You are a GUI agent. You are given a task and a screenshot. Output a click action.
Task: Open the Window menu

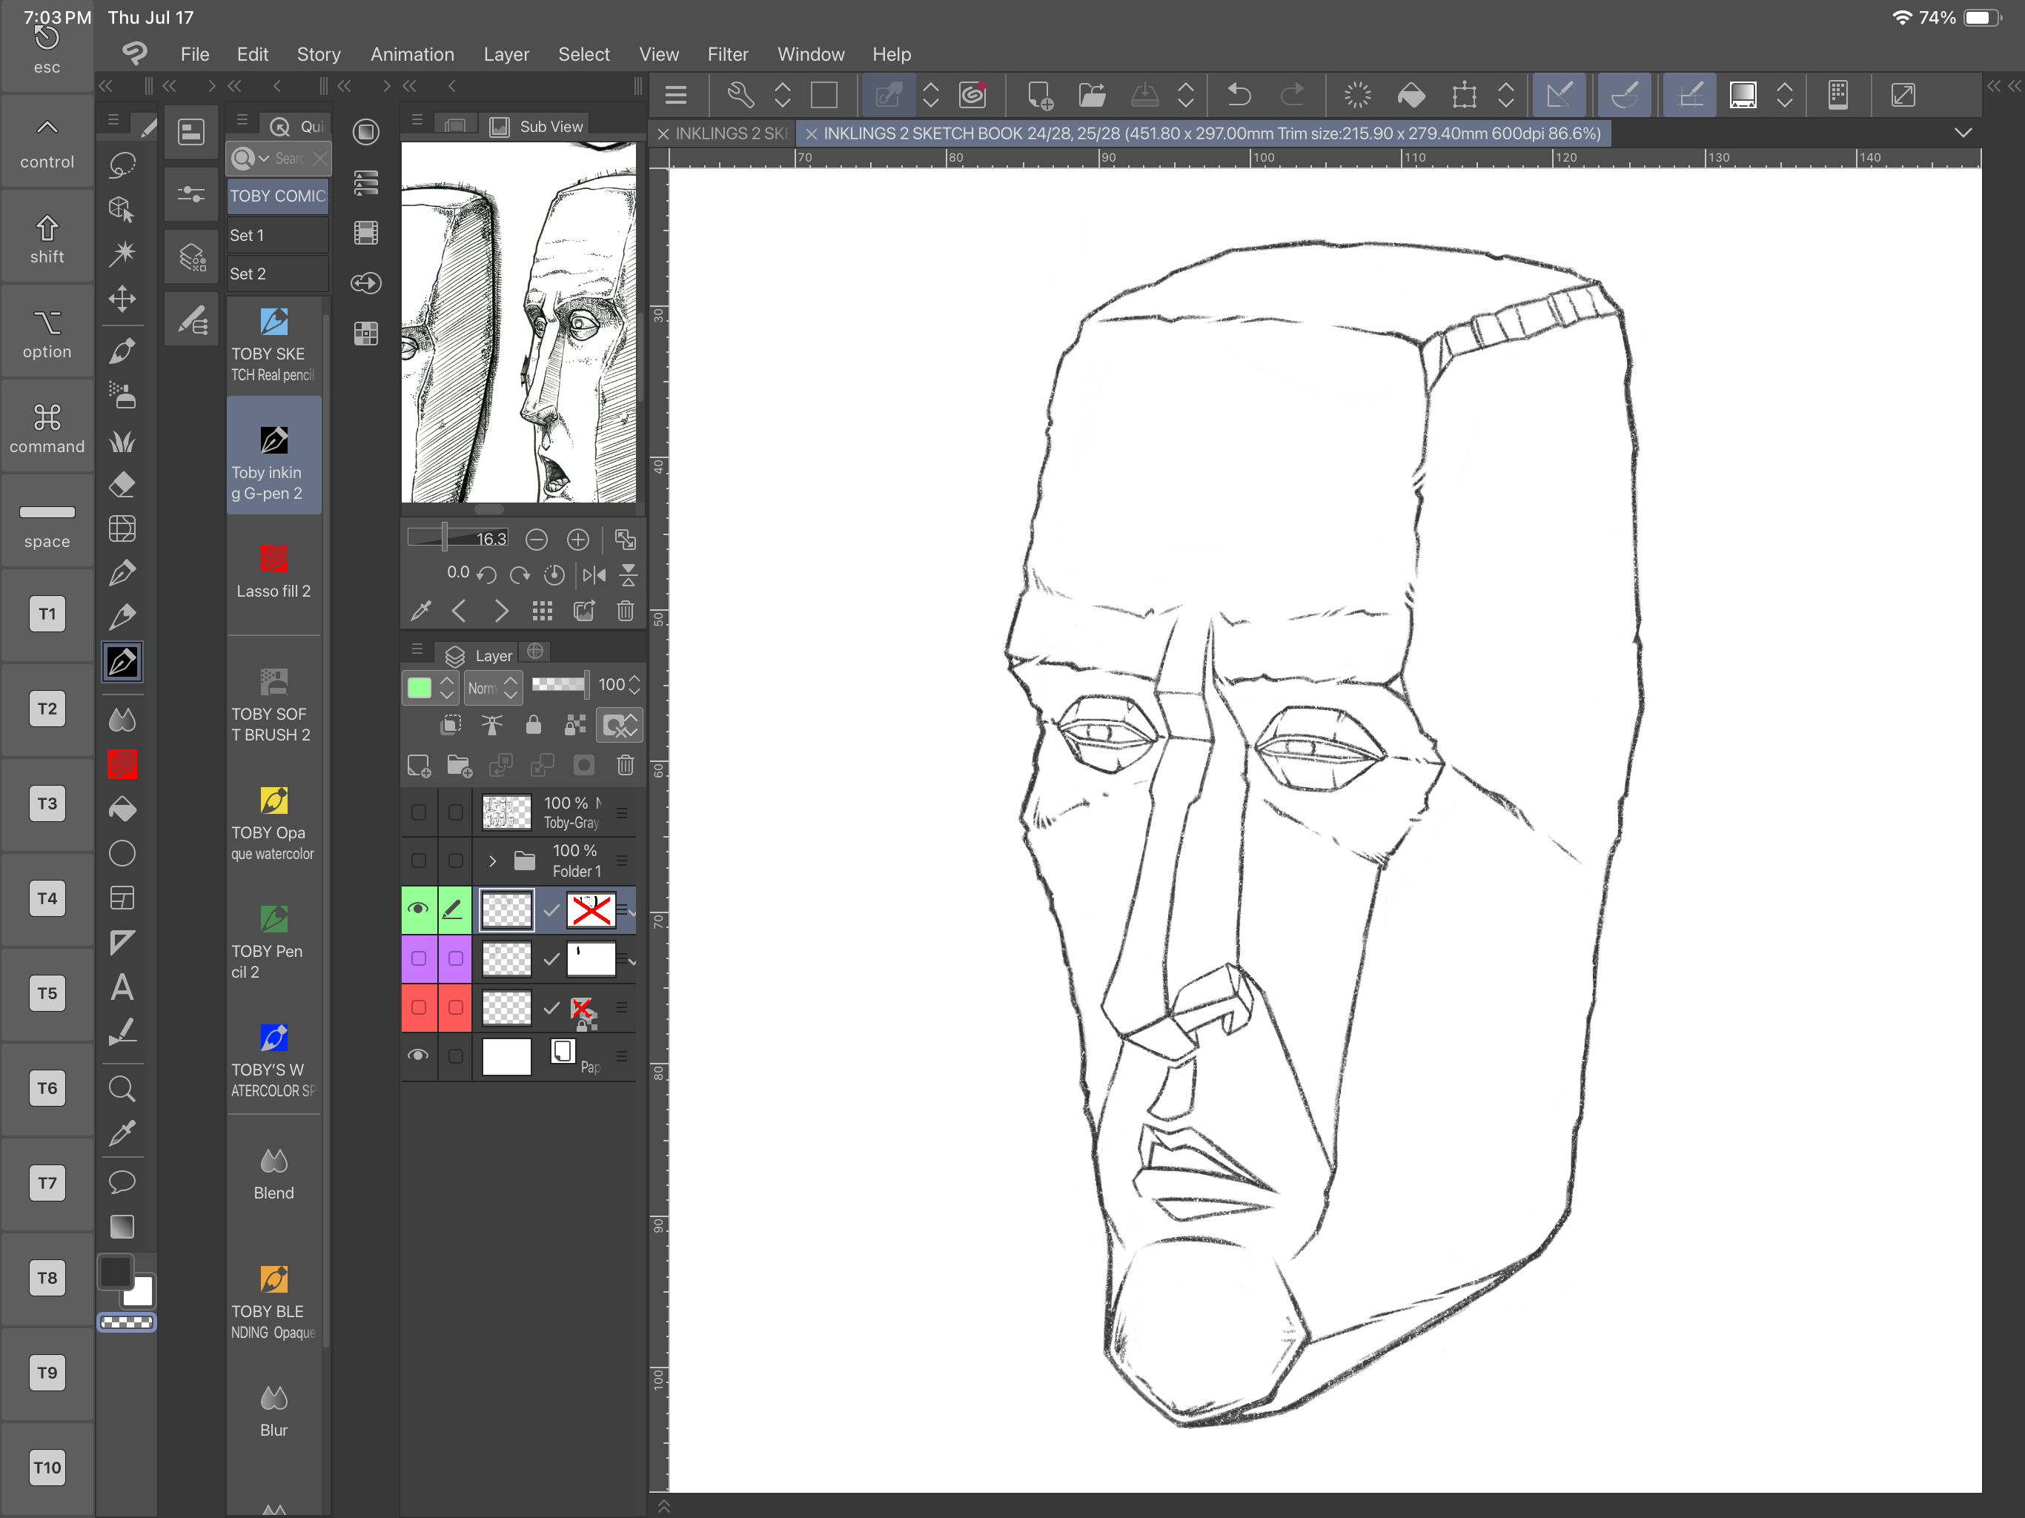(x=810, y=55)
